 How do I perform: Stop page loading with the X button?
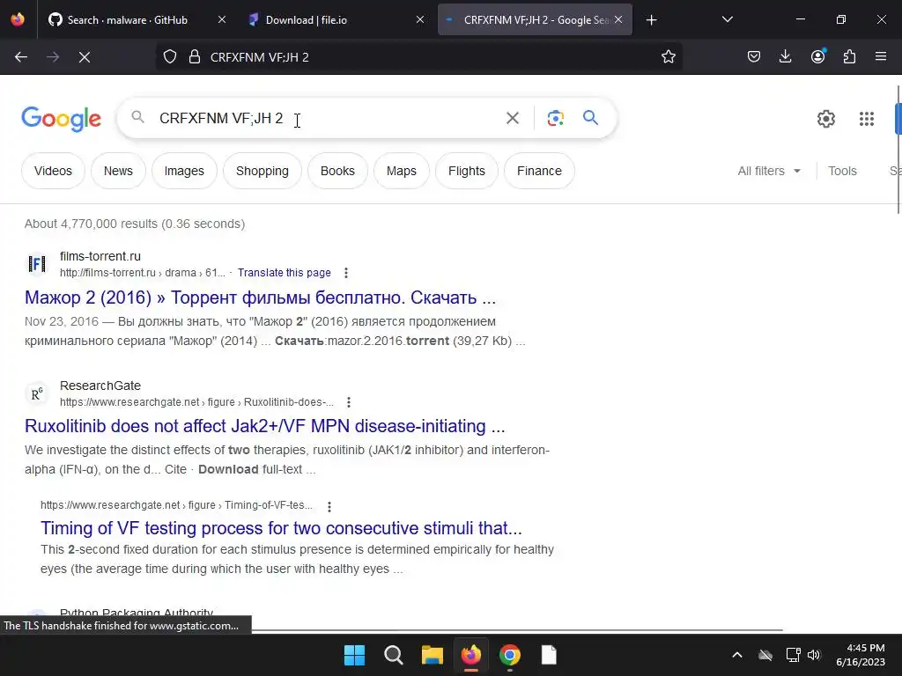(84, 57)
